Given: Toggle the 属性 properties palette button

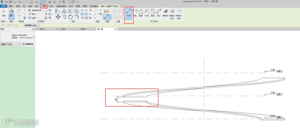Looking at the screenshot, I should (x=11, y=17).
